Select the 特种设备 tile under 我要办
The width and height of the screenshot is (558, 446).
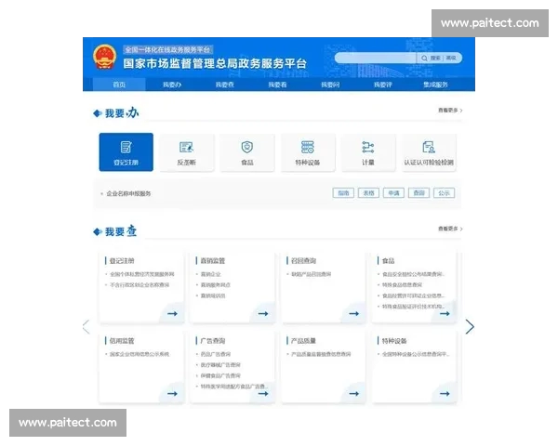tap(308, 152)
